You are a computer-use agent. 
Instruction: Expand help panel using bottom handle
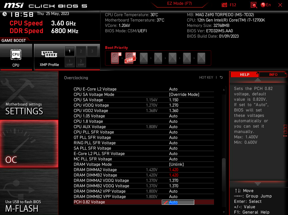258,184
